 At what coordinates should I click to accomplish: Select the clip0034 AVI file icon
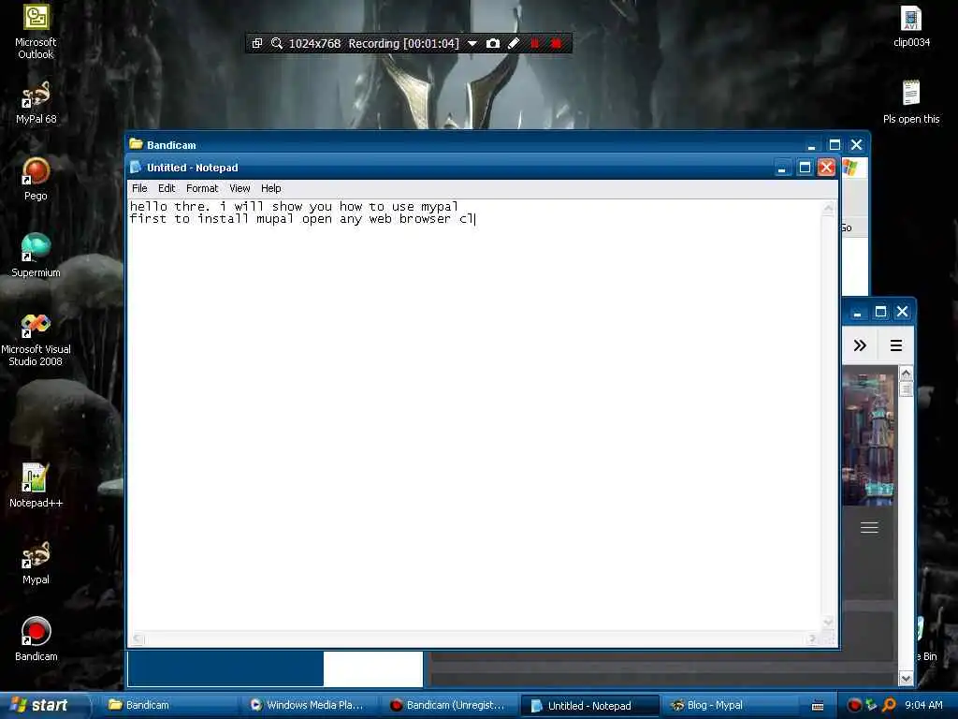point(911,27)
